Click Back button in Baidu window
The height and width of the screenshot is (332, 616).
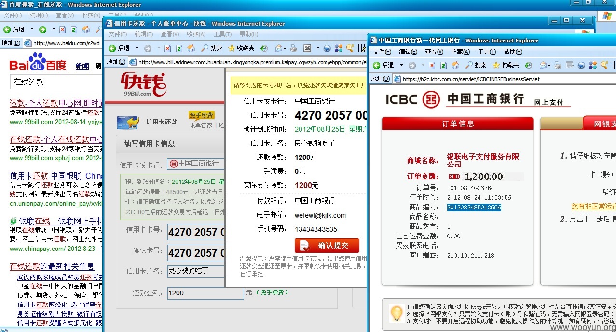pos(14,29)
